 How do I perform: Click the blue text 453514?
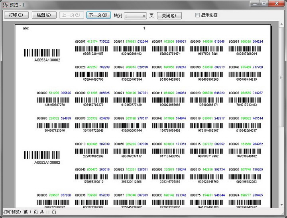coord(258,118)
